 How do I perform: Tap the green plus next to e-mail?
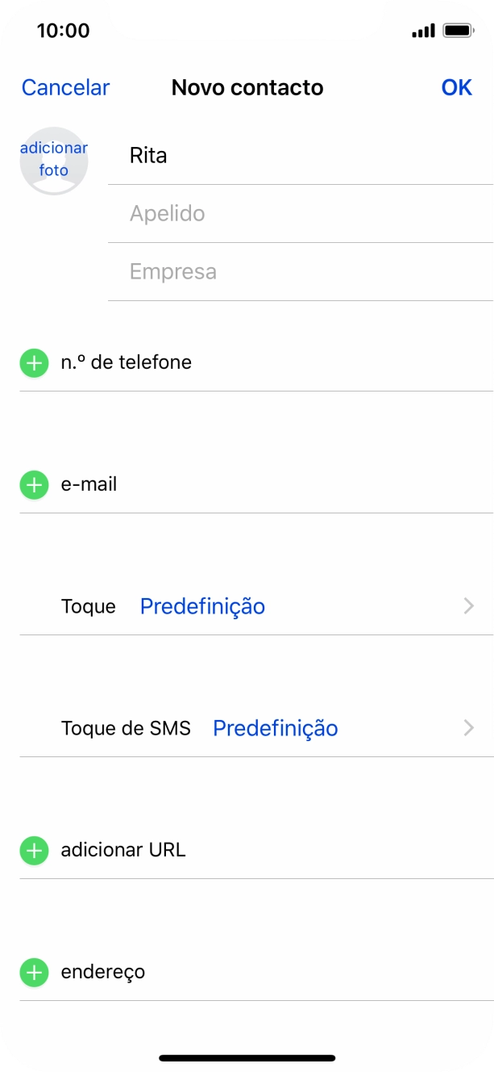[33, 484]
